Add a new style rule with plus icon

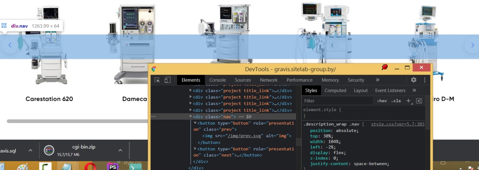coord(408,101)
